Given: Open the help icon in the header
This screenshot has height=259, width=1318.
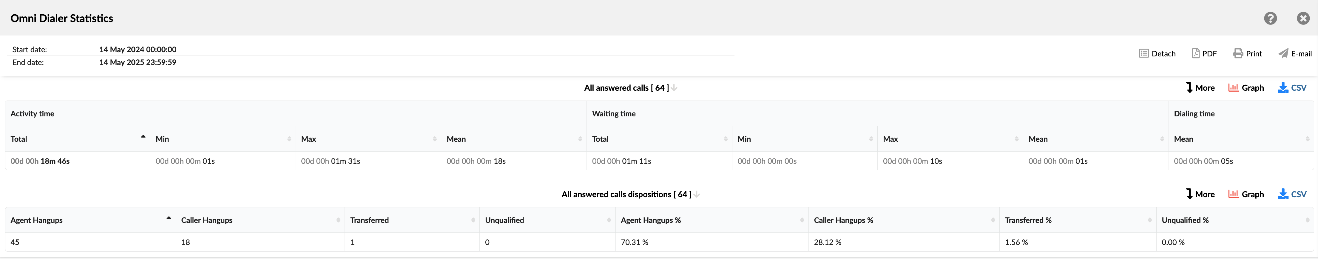Looking at the screenshot, I should click(x=1270, y=18).
